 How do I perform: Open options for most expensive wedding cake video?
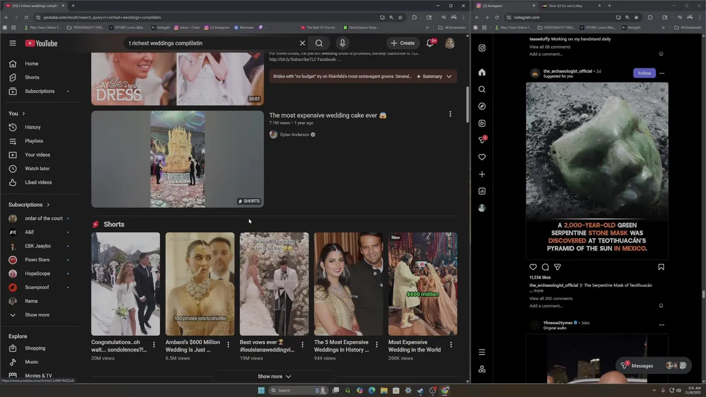tap(450, 114)
